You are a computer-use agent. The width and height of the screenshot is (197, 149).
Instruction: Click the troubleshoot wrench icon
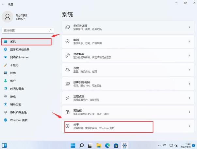(68, 55)
